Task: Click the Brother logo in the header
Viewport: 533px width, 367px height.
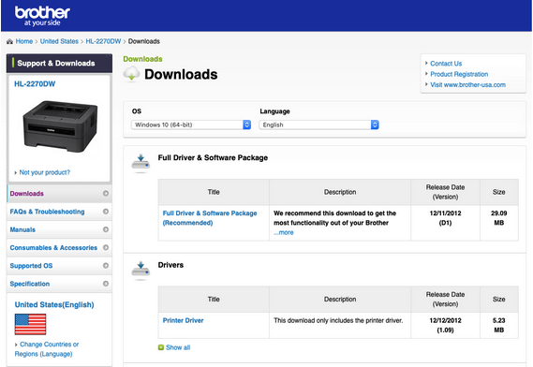Action: tap(42, 16)
